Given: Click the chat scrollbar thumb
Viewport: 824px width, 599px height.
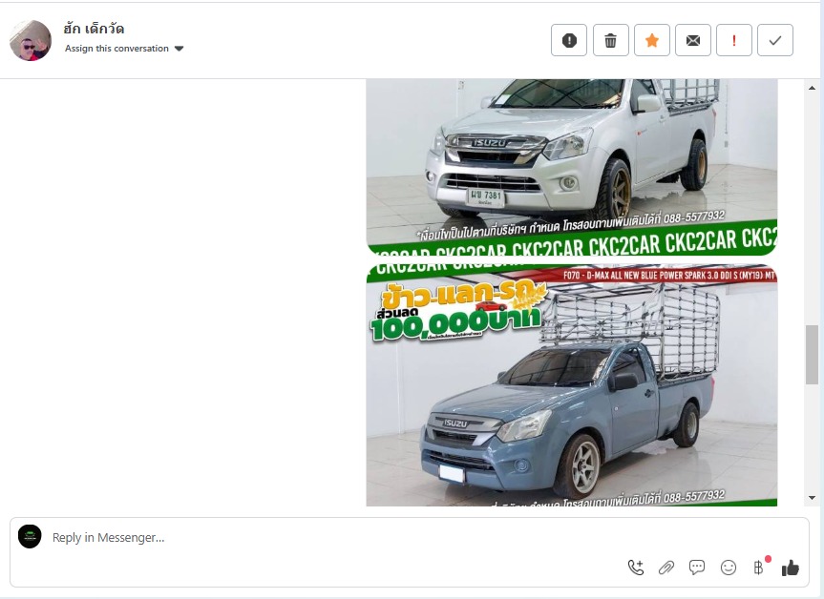Looking at the screenshot, I should 812,355.
